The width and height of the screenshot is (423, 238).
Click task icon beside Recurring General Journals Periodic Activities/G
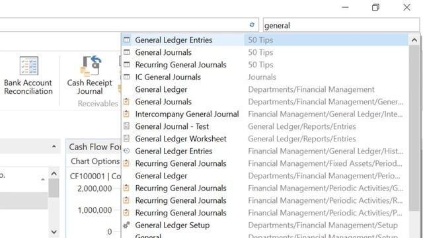[126, 188]
